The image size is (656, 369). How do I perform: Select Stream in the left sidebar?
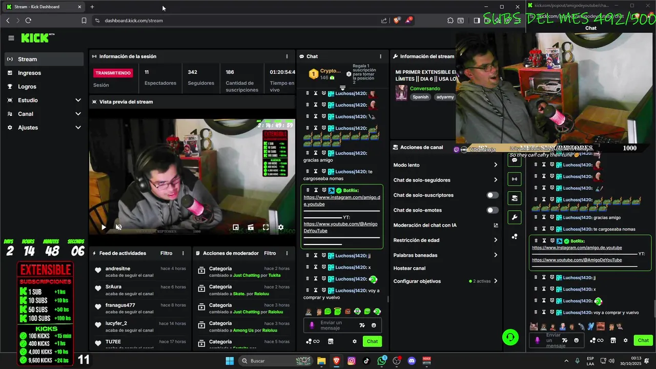44,59
